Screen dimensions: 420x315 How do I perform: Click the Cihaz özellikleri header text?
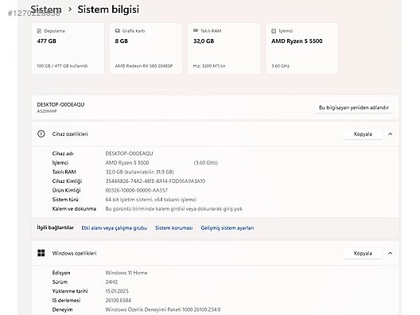tap(70, 134)
